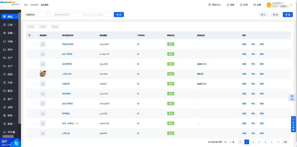Screen dimensions: 297x147
Task: Tick the select-all checkbox in table header
Action: 35,35
